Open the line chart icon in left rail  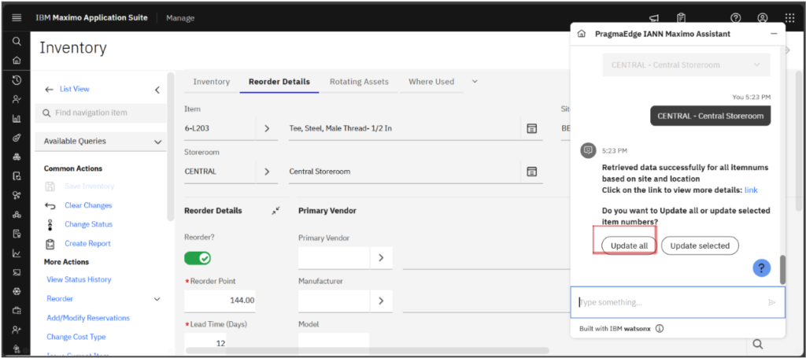coord(17,253)
